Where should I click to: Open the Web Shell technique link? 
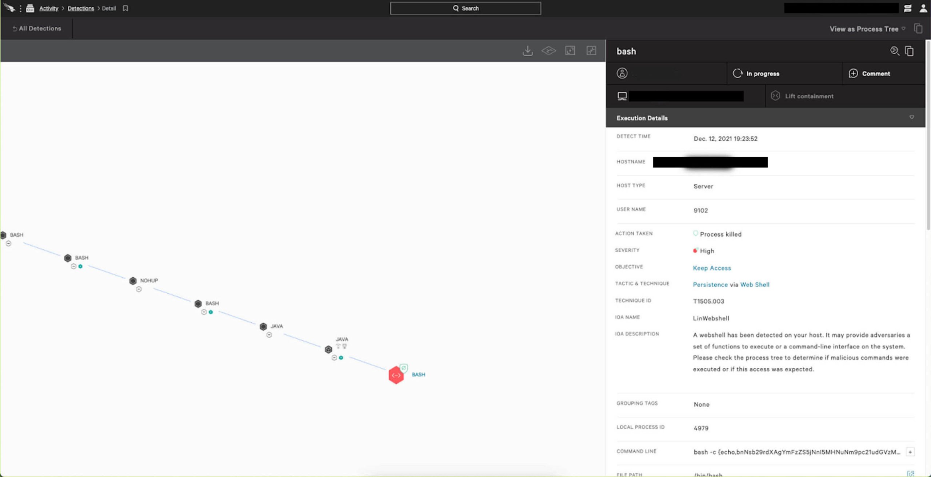(755, 285)
